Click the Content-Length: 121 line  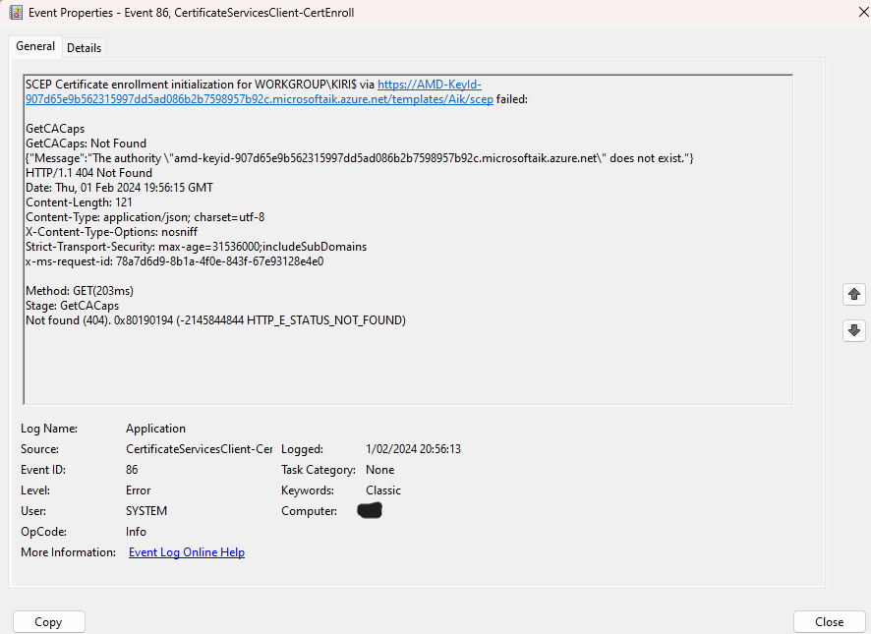tap(79, 202)
